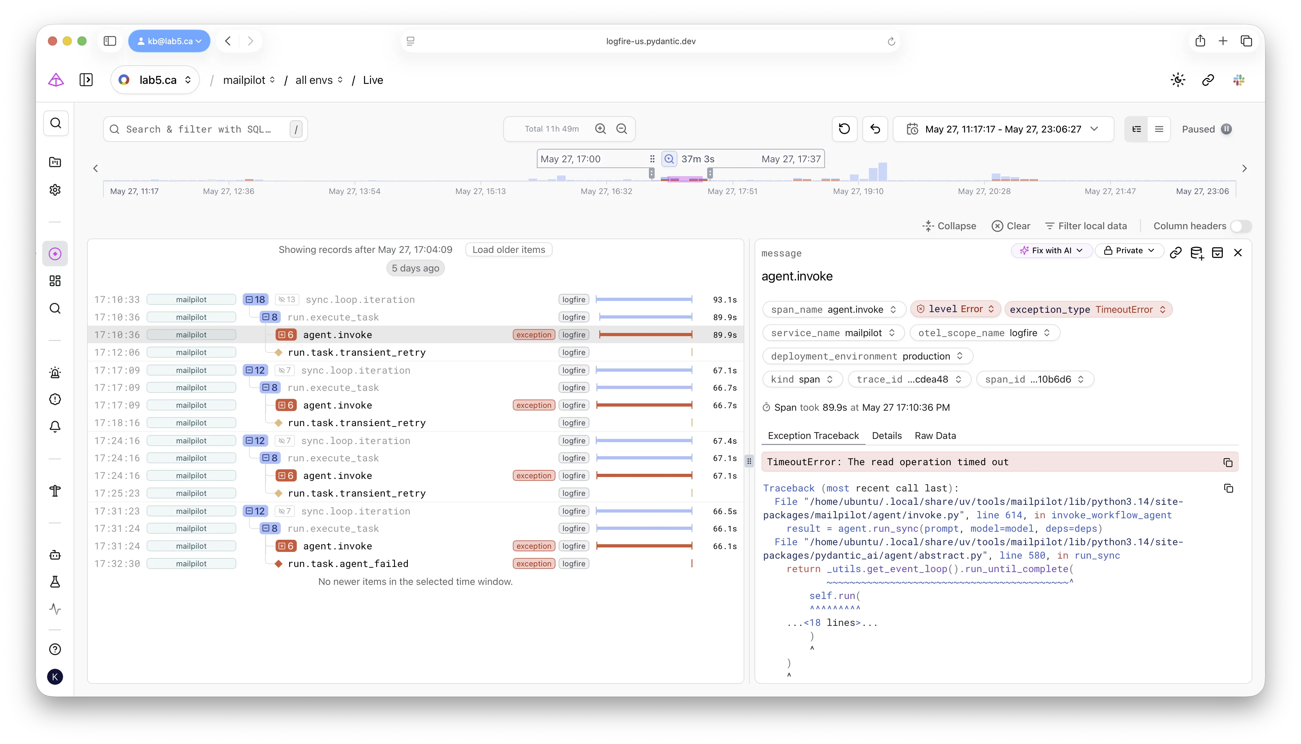
Task: Expand agent.invoke children at 17:17:09
Action: [x=286, y=405]
